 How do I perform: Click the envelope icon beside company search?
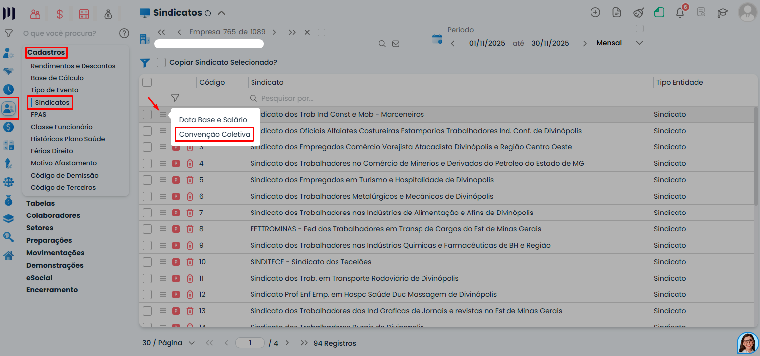pos(396,44)
